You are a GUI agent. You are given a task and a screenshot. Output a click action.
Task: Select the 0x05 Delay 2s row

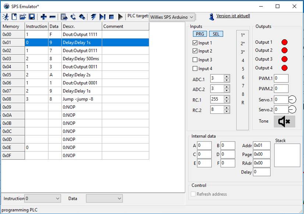click(81, 75)
